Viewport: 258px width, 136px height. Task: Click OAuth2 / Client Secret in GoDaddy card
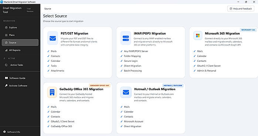click(62, 121)
